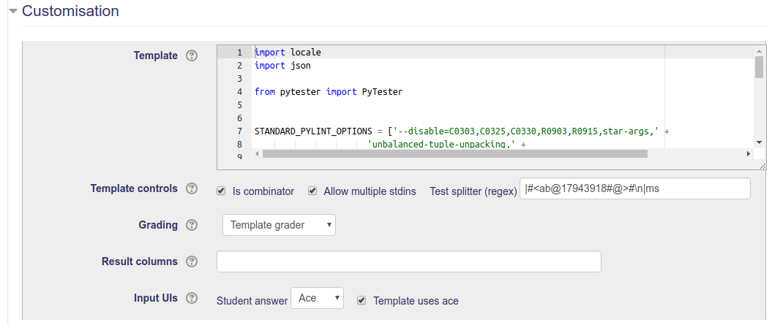Collapse the Customisation section
This screenshot has width=772, height=325.
click(x=13, y=11)
